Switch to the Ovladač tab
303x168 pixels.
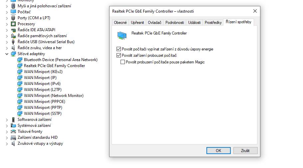point(154,23)
